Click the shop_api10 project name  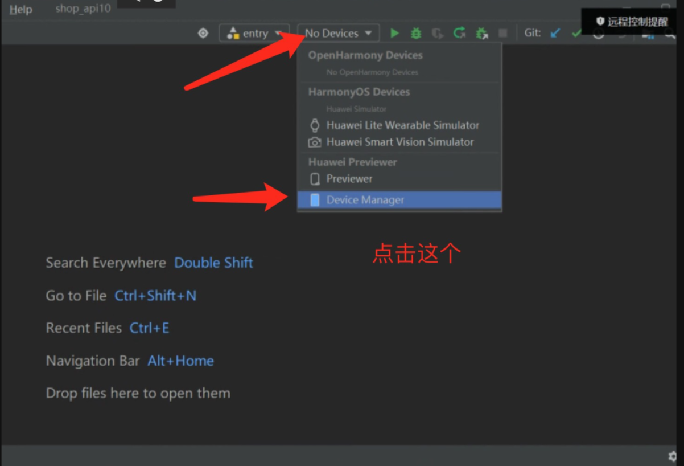(x=83, y=9)
